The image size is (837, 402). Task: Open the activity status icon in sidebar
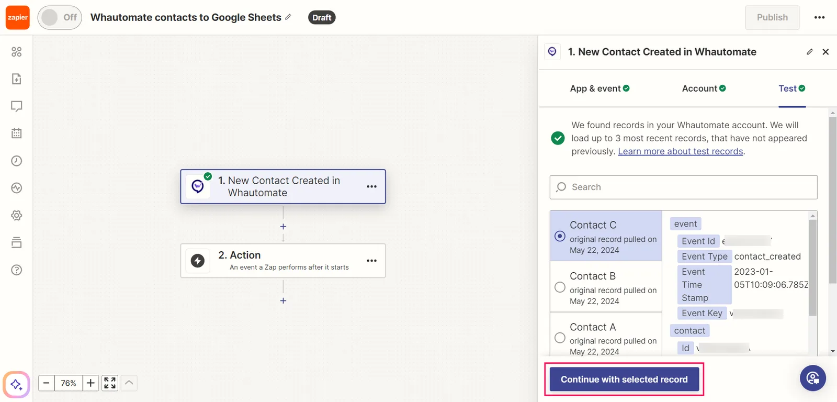(x=17, y=188)
